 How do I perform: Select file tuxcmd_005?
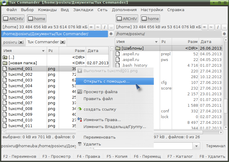coord(39,92)
